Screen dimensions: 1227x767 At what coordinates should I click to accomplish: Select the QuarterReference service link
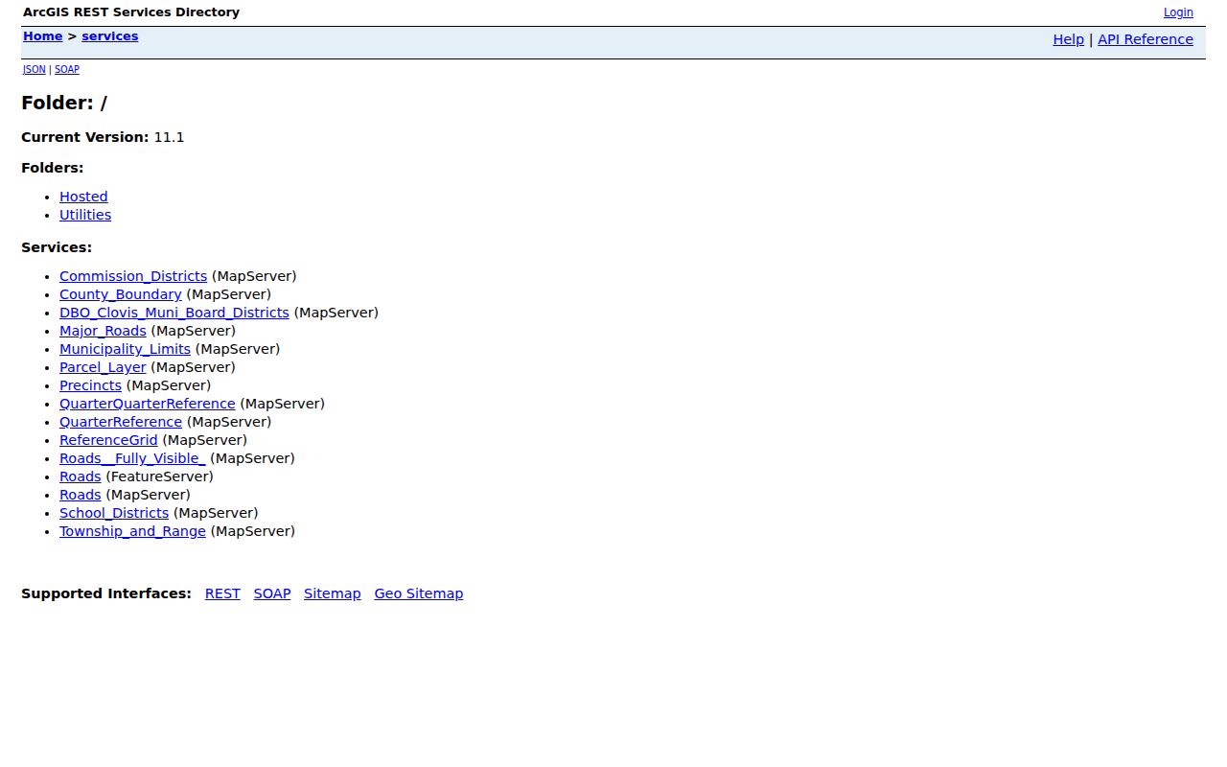(x=121, y=422)
